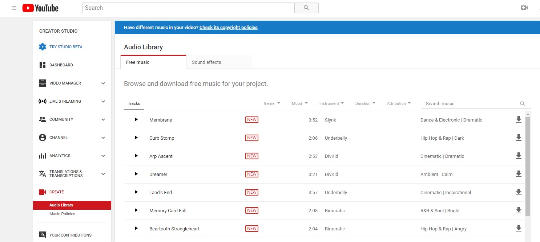Select the Free music tab
The width and height of the screenshot is (540, 242).
[x=137, y=62]
